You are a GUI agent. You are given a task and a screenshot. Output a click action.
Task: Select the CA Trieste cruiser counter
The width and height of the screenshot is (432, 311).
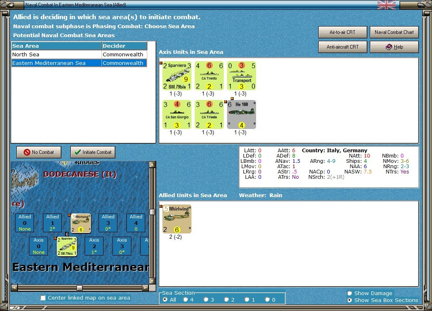[x=209, y=114]
